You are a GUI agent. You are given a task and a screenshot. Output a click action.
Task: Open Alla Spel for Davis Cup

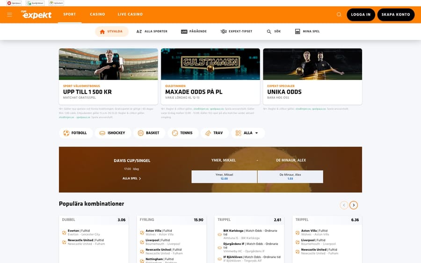(x=131, y=178)
